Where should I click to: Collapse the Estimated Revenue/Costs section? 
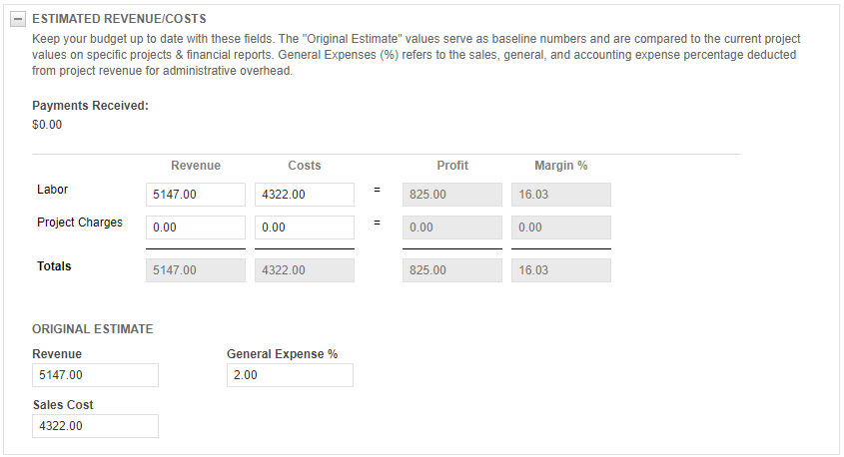pos(18,19)
